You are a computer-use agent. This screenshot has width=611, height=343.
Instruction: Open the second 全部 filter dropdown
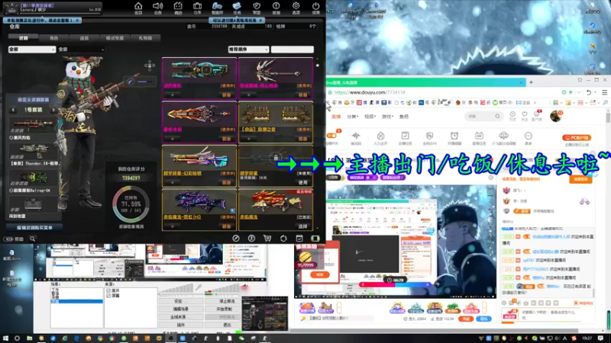[x=81, y=50]
